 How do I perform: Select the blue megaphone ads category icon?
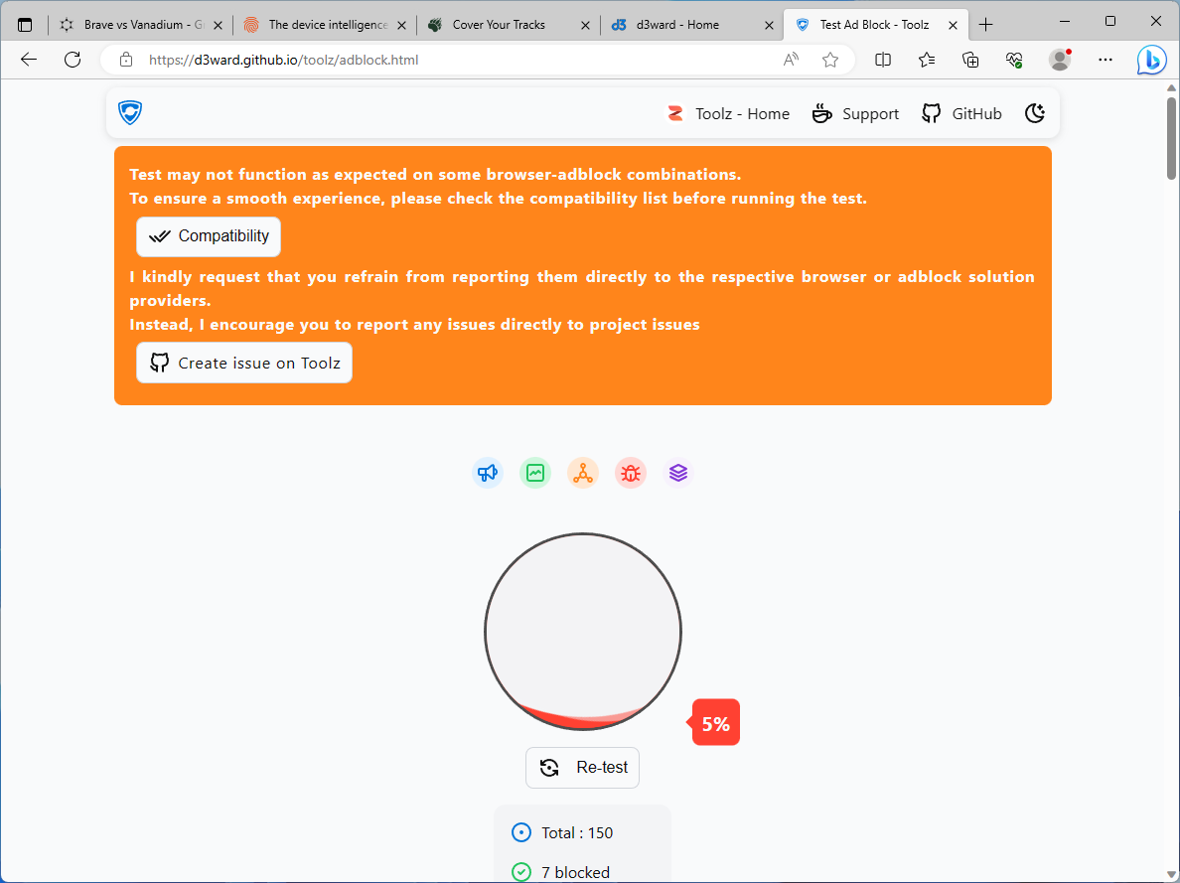[488, 473]
